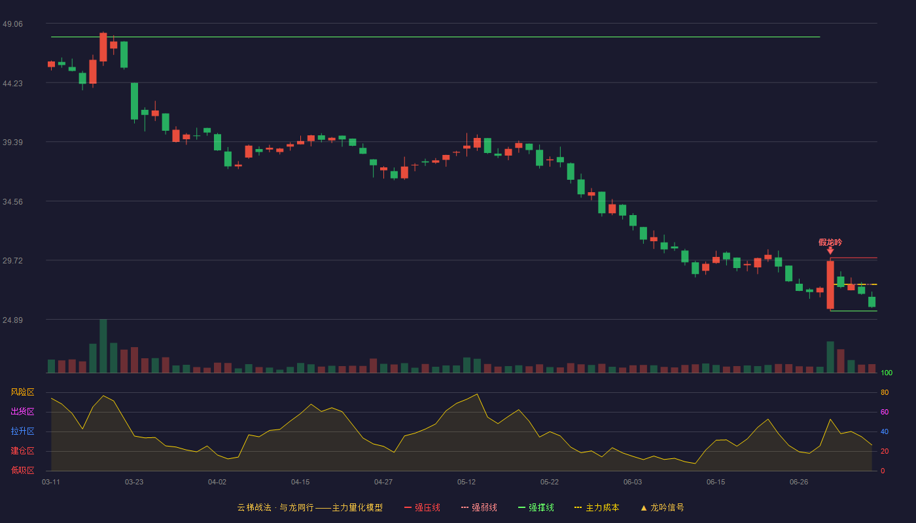Image resolution: width=916 pixels, height=523 pixels.
Task: Click the 04-15 date label
Action: pos(300,482)
